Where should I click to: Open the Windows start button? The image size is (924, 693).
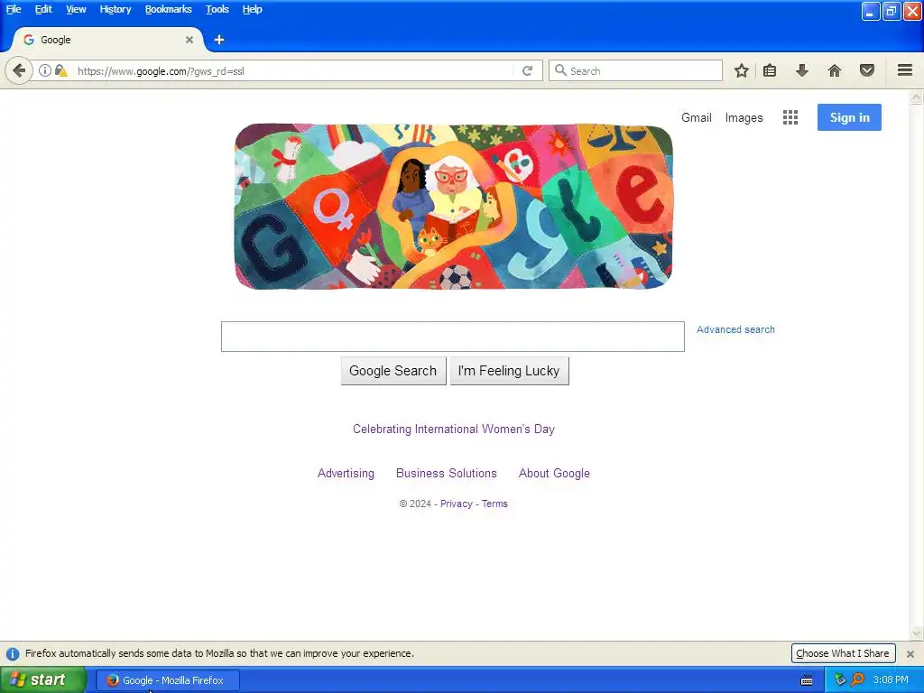pyautogui.click(x=42, y=680)
